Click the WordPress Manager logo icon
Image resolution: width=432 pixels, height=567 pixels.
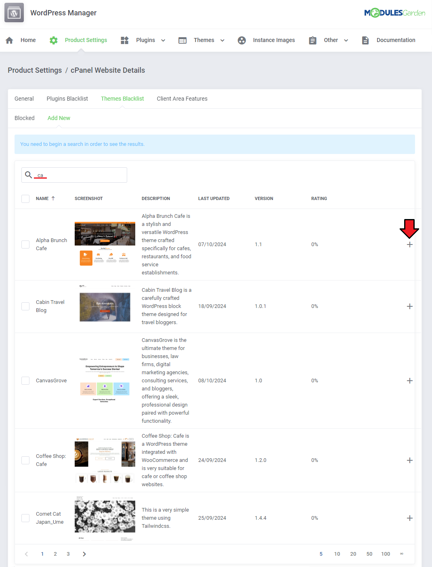click(x=14, y=13)
